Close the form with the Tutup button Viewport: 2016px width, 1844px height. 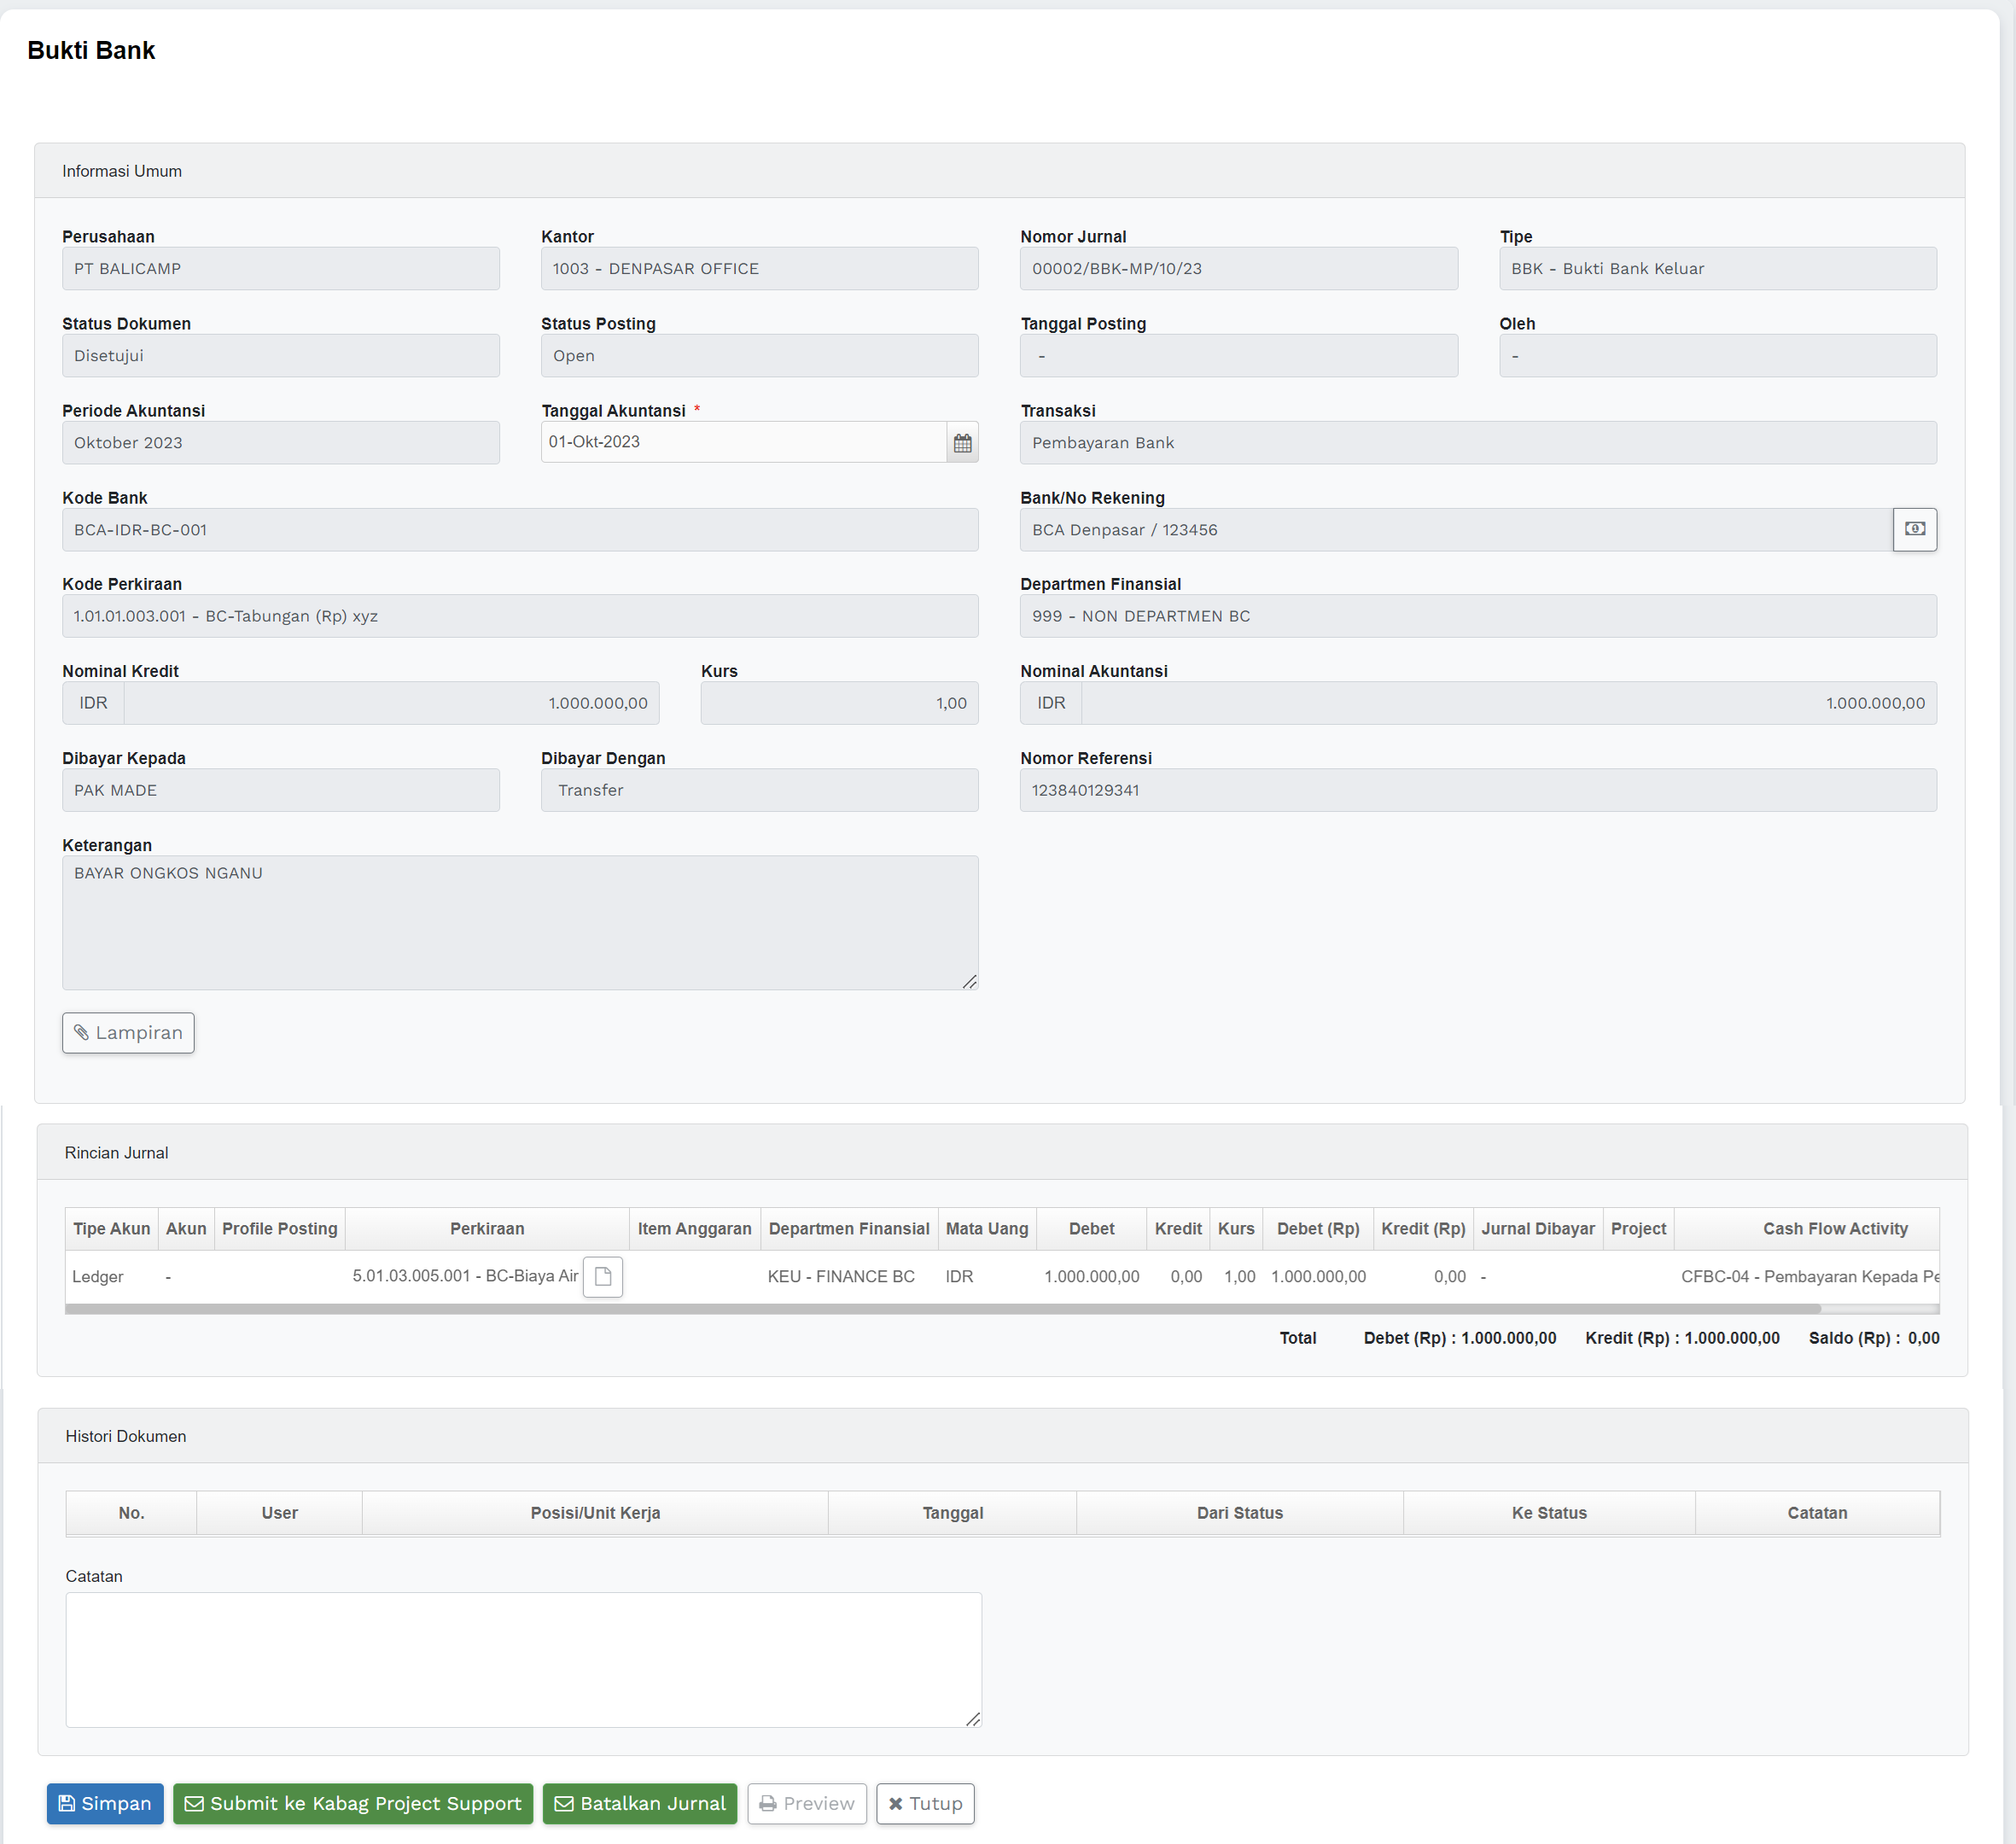click(x=925, y=1803)
